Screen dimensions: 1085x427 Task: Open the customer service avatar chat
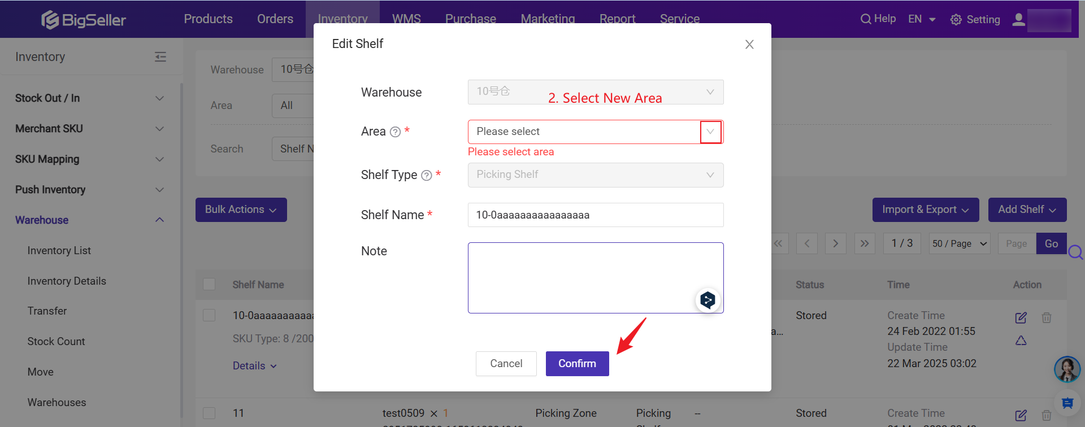pos(1067,369)
